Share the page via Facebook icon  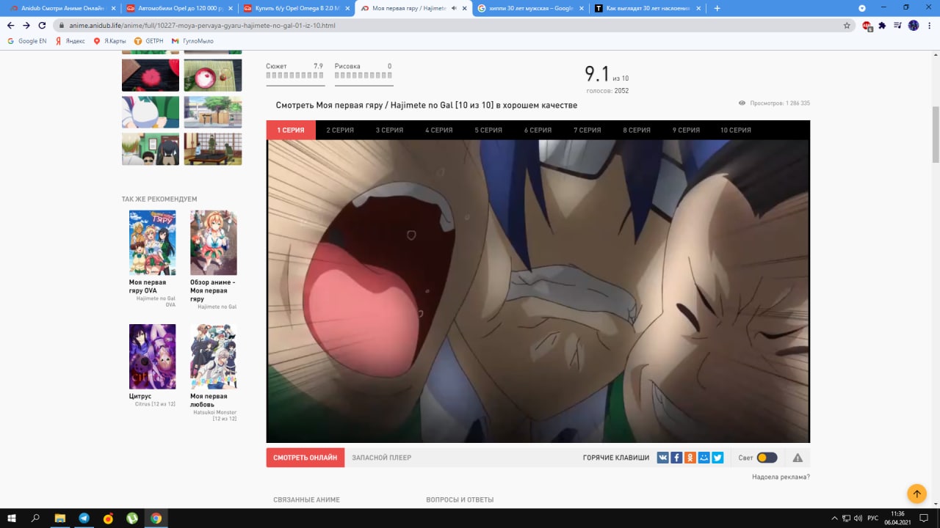coord(676,458)
